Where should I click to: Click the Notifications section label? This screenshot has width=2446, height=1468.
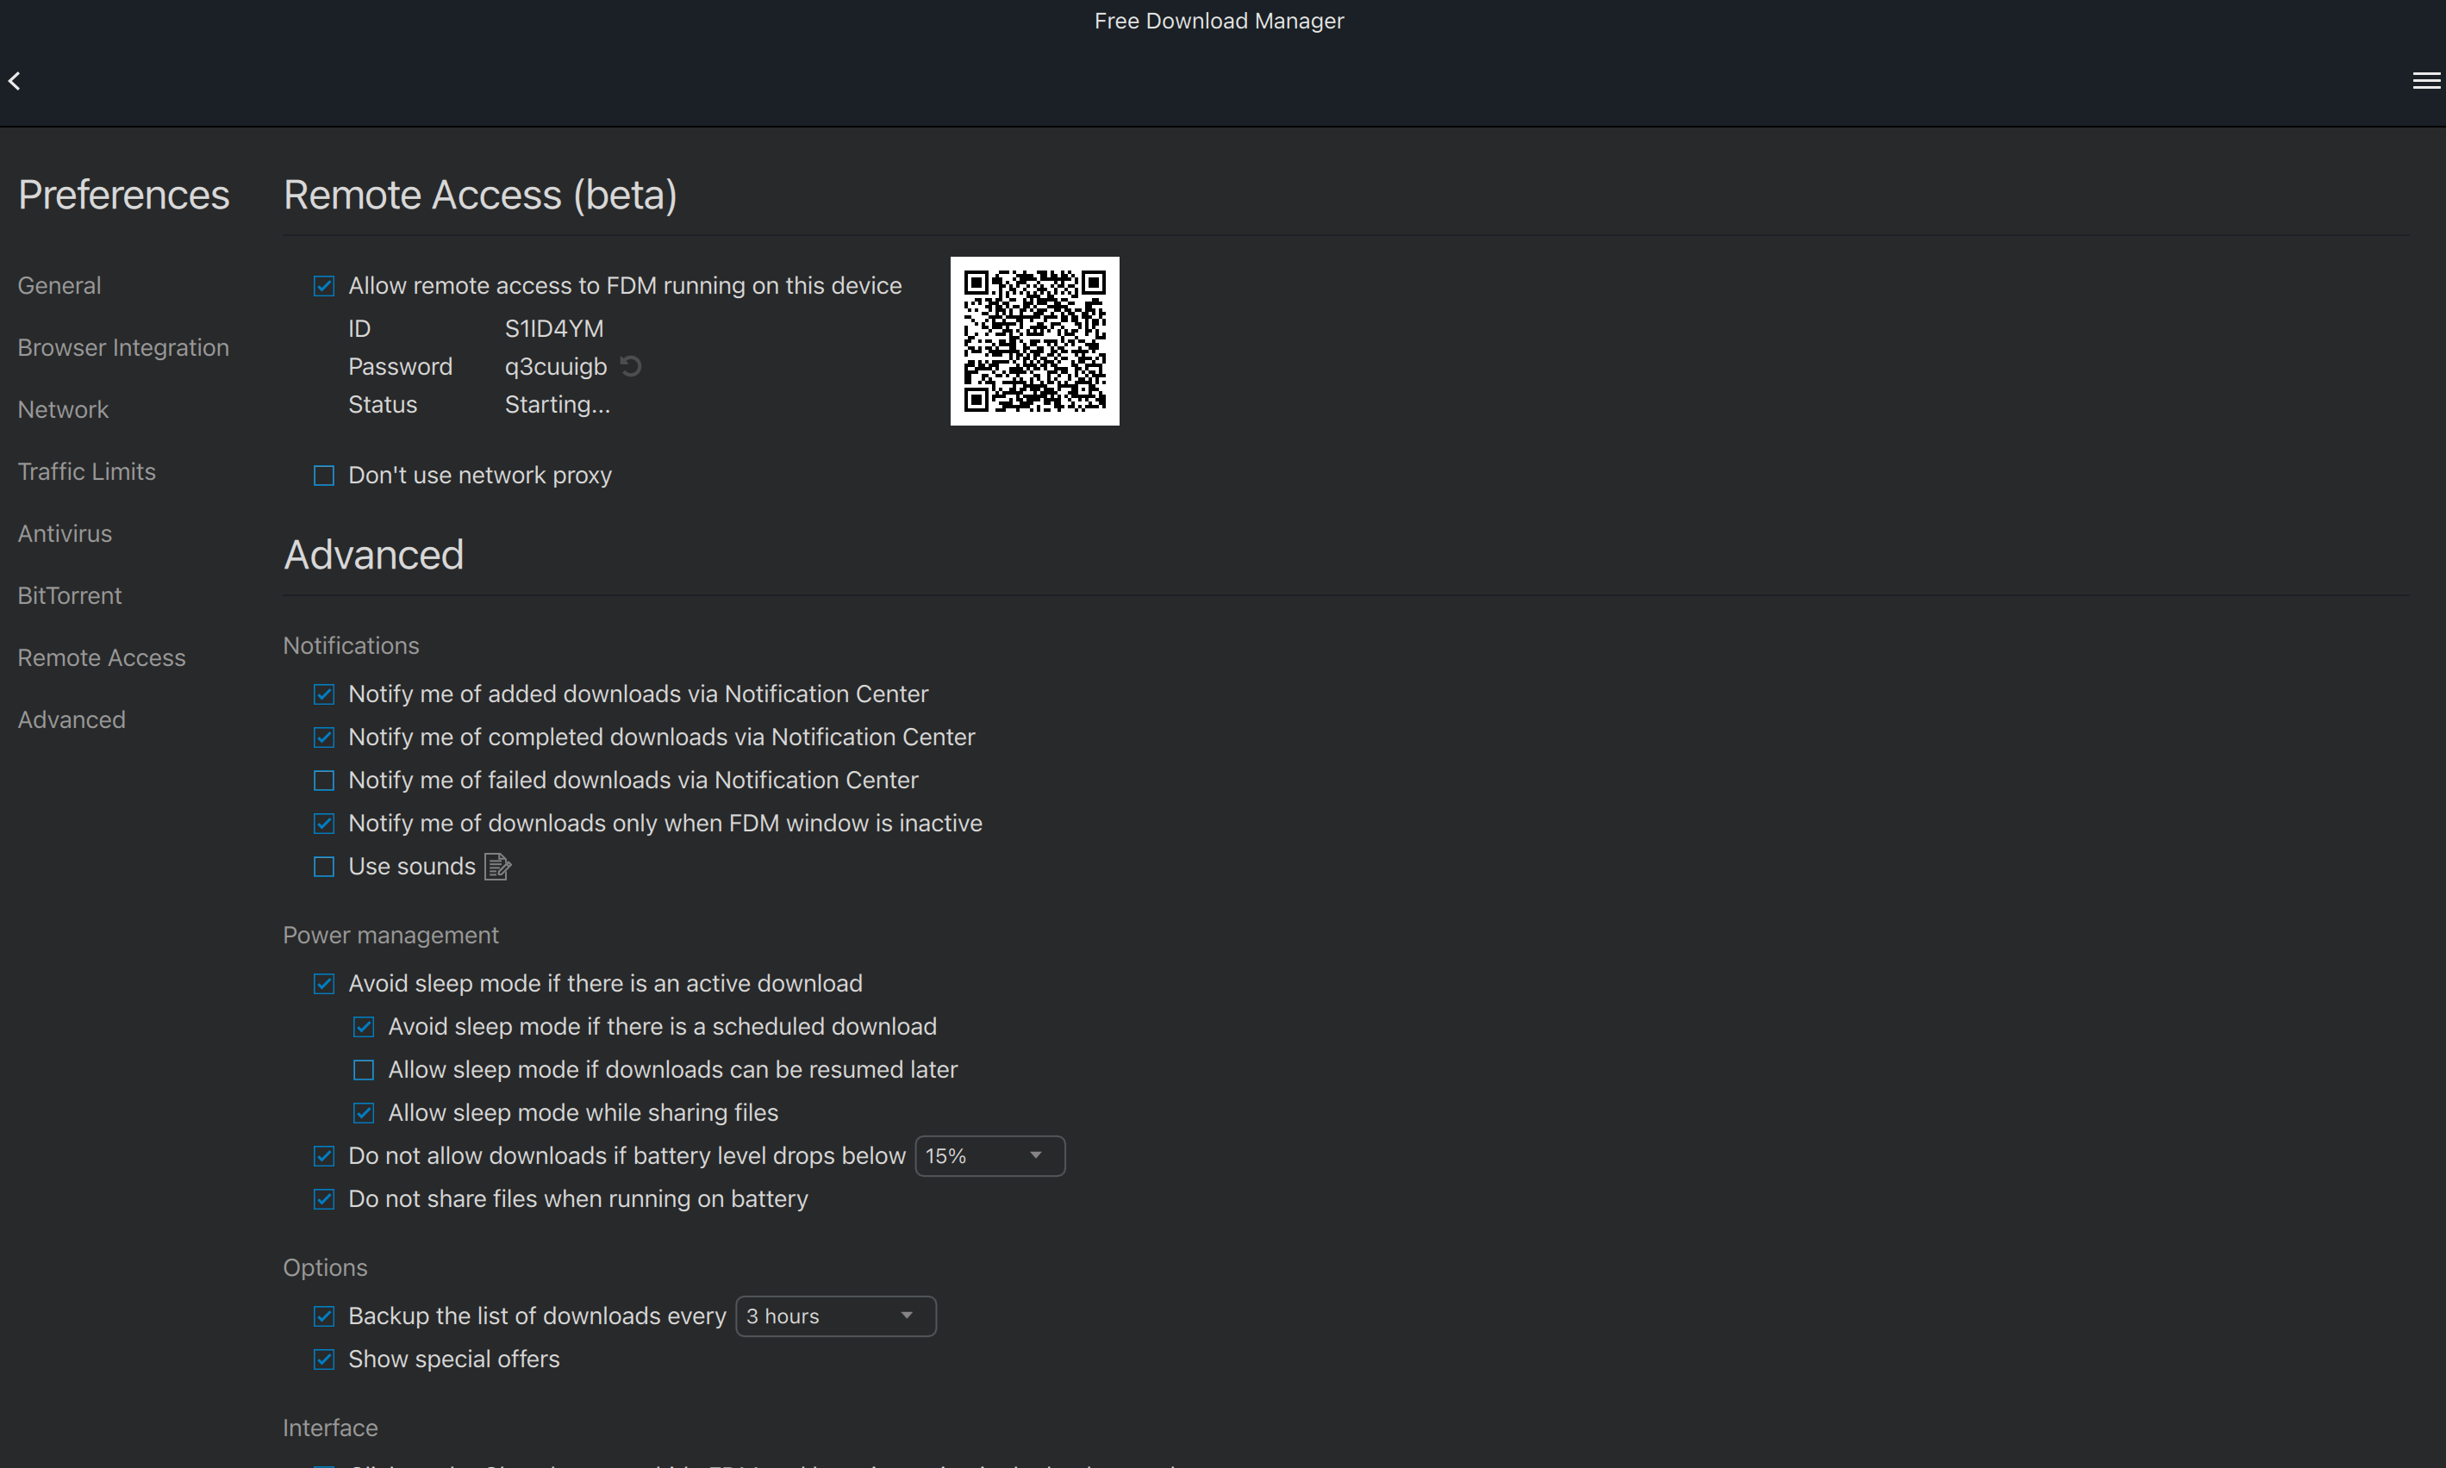(x=352, y=646)
